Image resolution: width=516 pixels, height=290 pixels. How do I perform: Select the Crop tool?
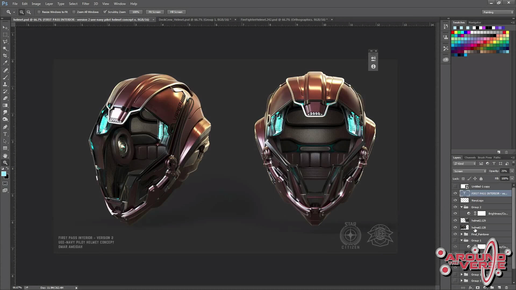(5, 56)
